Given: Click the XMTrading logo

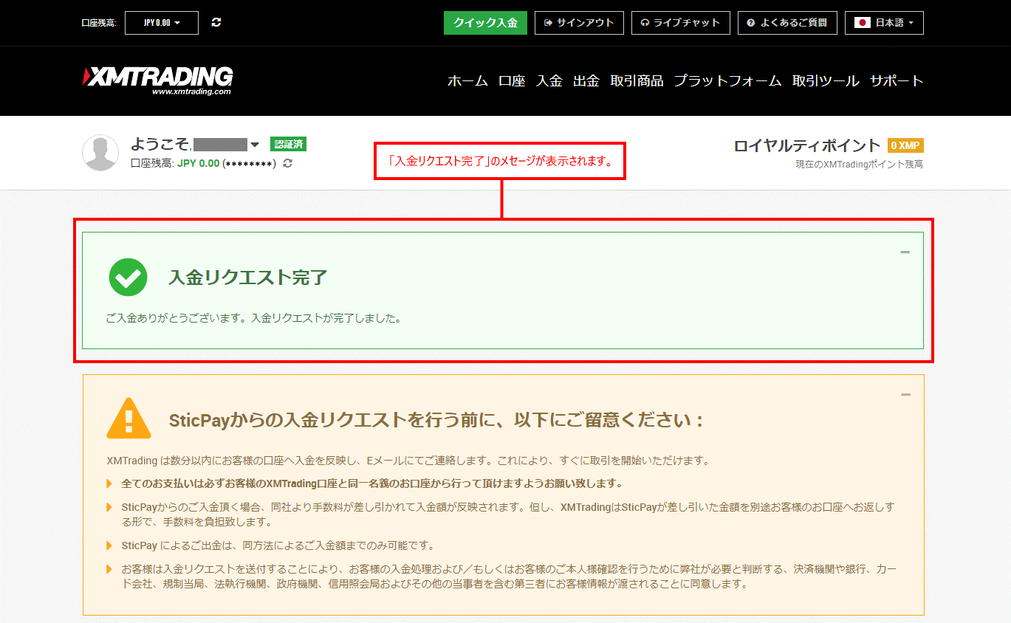Looking at the screenshot, I should point(158,80).
